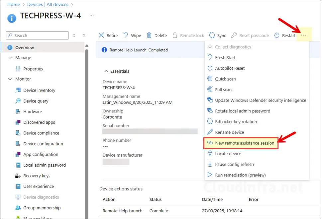Go to Devices | All devices breadcrumb
The image size is (322, 219).
48,5
